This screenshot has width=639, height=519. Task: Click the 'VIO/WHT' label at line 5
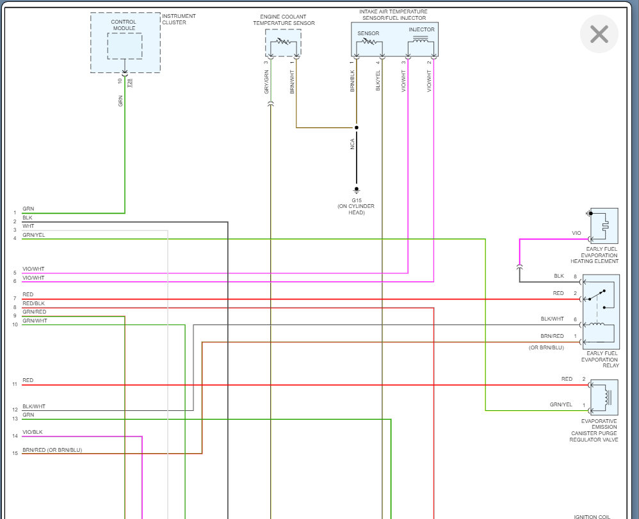[x=33, y=269]
